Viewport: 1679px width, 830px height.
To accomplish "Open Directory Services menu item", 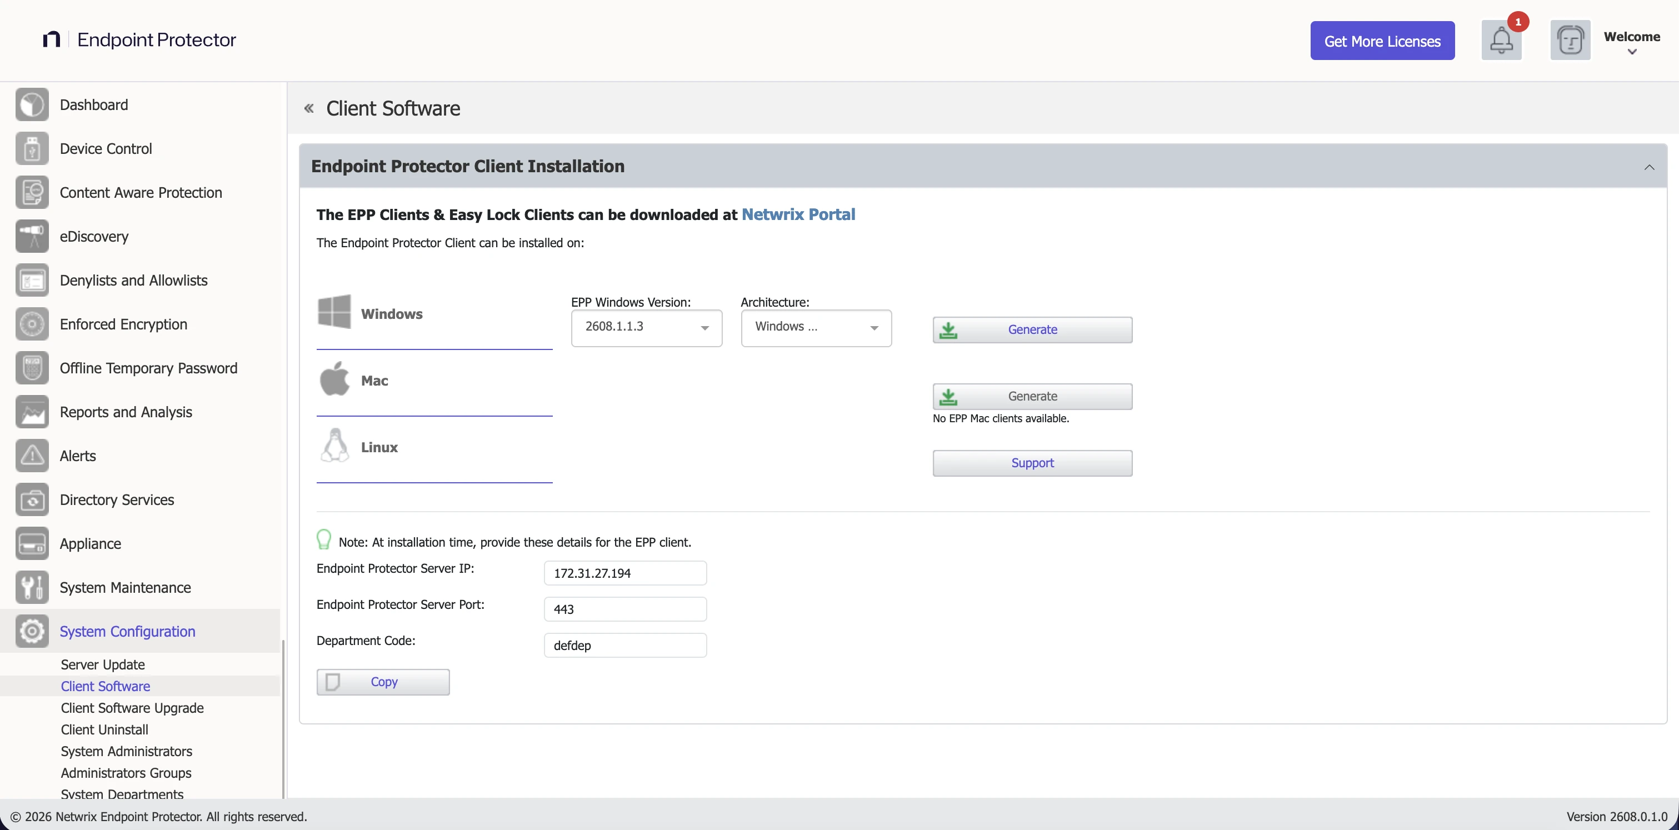I will (x=117, y=499).
